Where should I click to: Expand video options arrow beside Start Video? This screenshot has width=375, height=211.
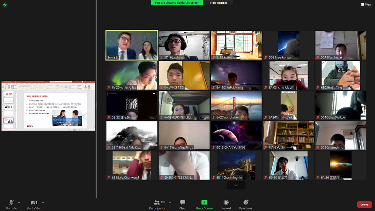point(45,202)
